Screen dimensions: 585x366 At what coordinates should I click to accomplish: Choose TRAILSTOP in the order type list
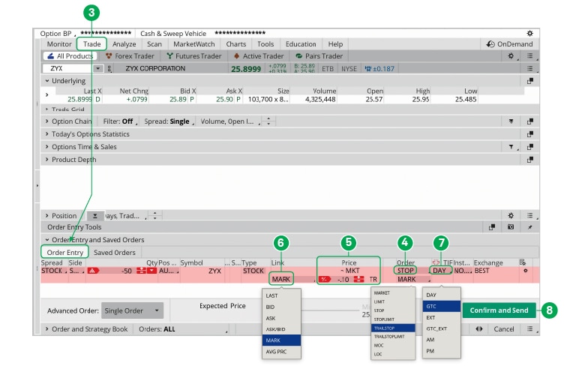tap(393, 328)
